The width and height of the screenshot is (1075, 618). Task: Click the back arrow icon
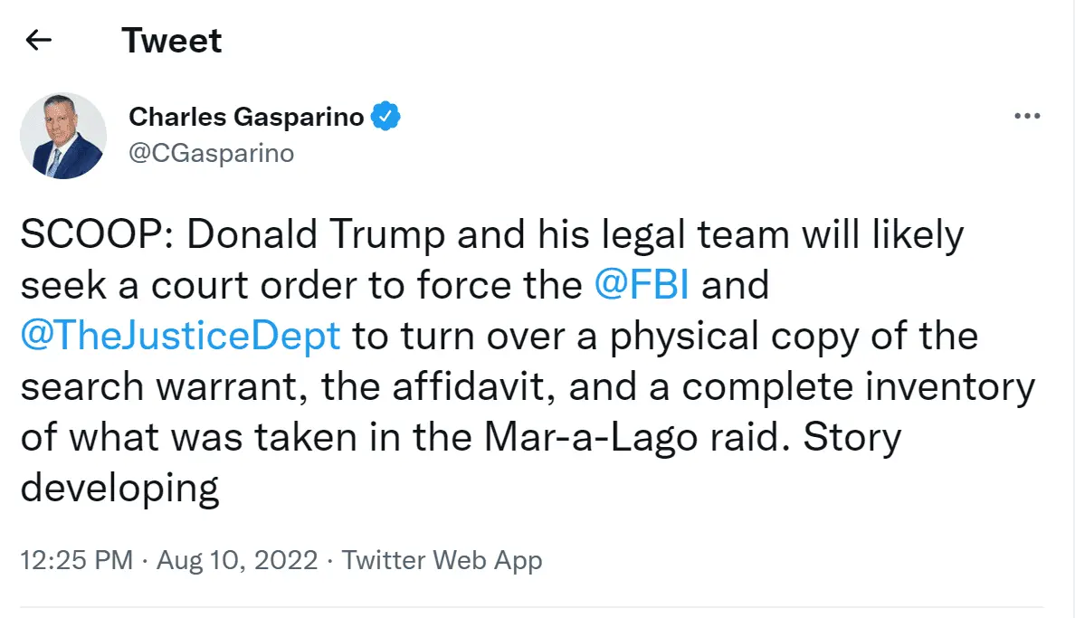(39, 41)
